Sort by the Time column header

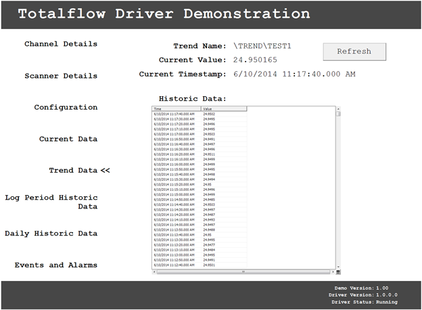177,109
